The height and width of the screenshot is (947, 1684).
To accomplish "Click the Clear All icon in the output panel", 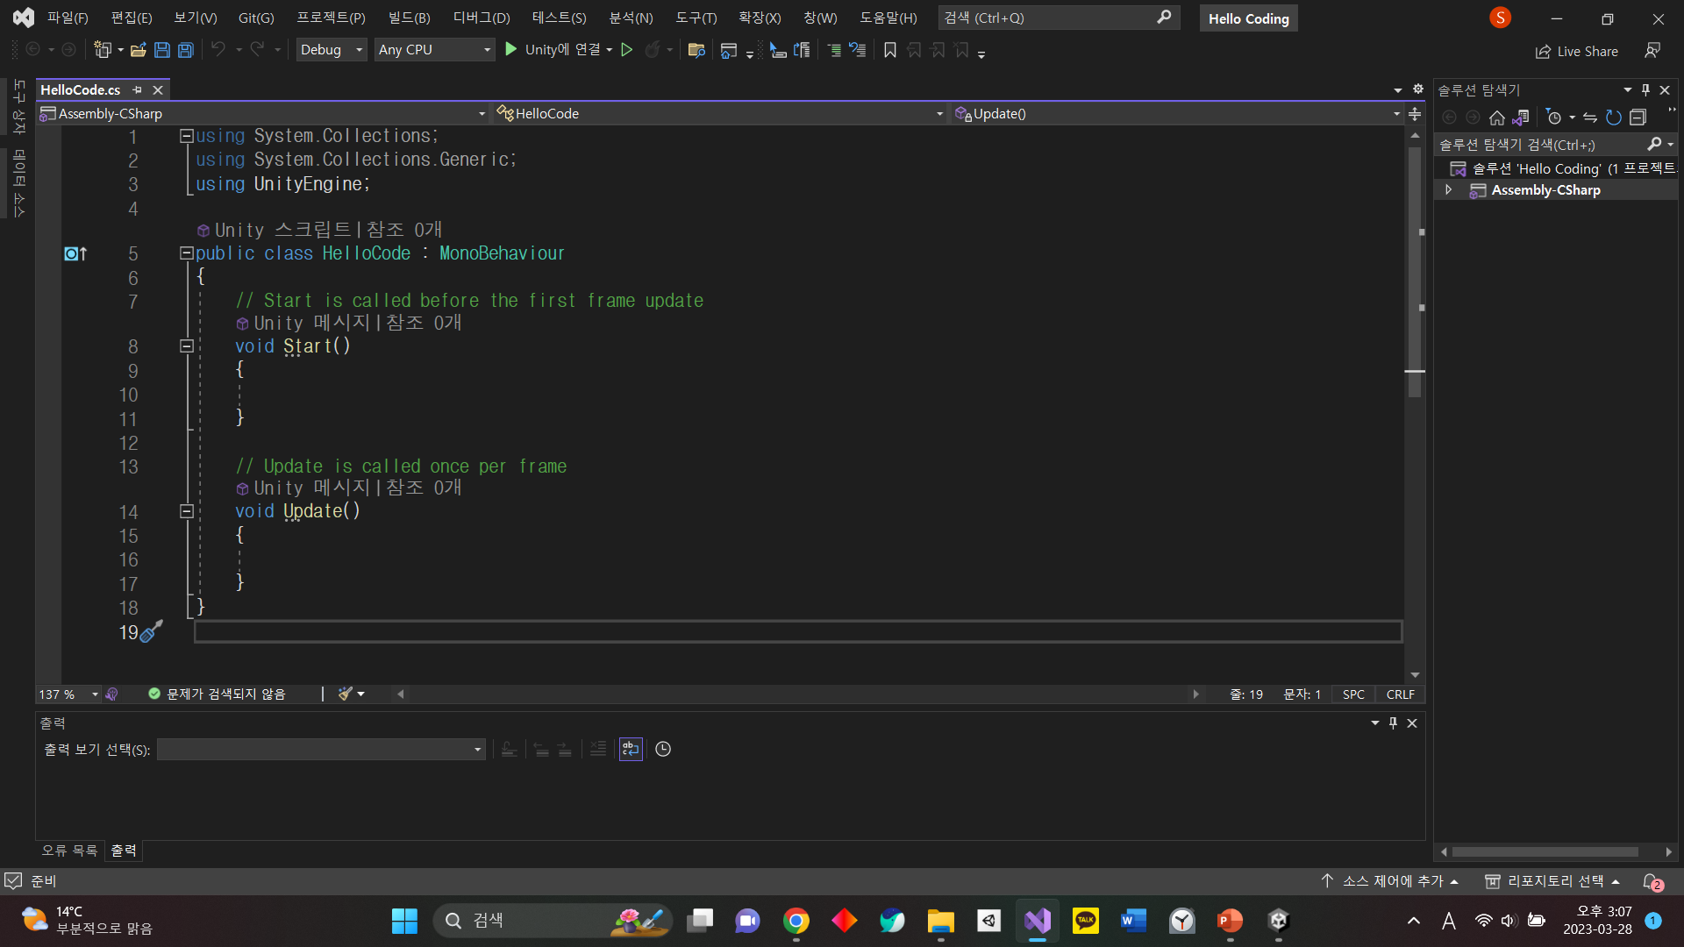I will tap(598, 749).
